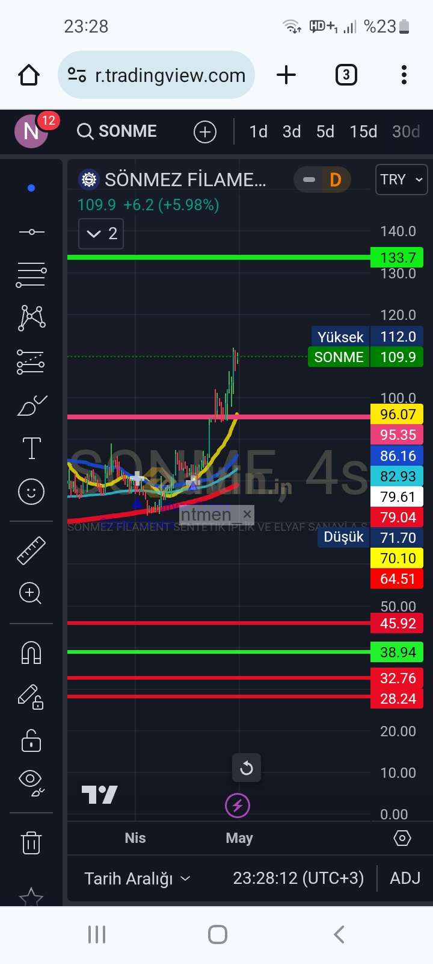
Task: Toggle ADJ adjusted data
Action: [x=405, y=878]
